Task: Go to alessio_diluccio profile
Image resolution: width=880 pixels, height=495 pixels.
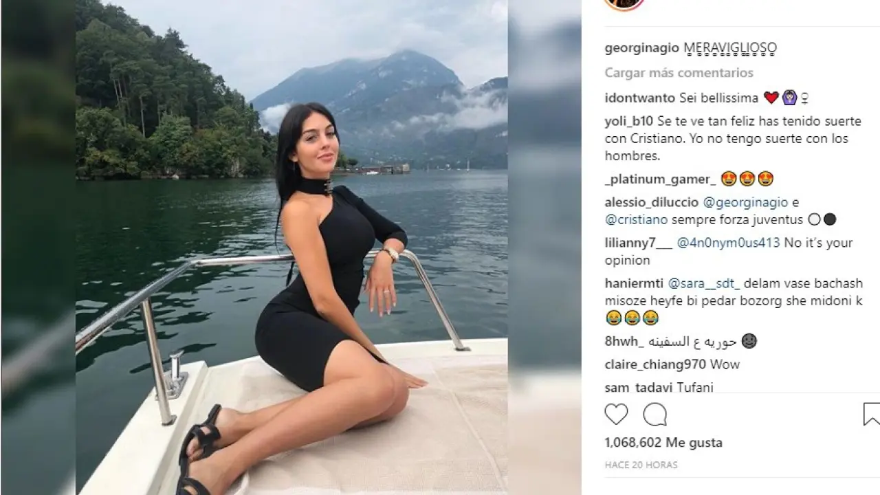Action: click(651, 203)
